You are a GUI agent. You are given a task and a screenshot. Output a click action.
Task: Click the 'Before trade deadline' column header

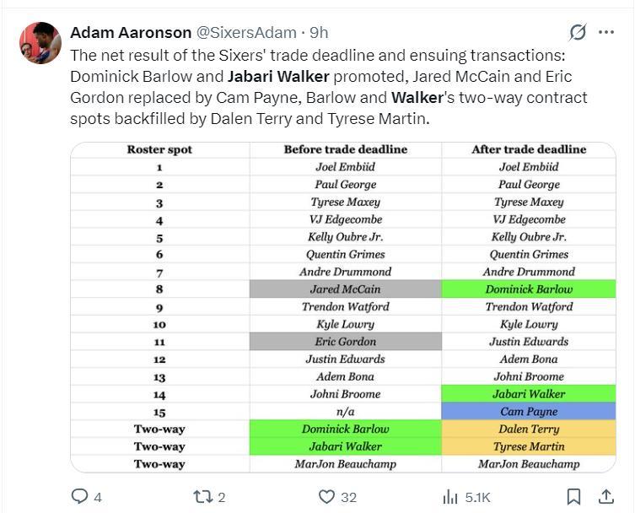pyautogui.click(x=345, y=149)
